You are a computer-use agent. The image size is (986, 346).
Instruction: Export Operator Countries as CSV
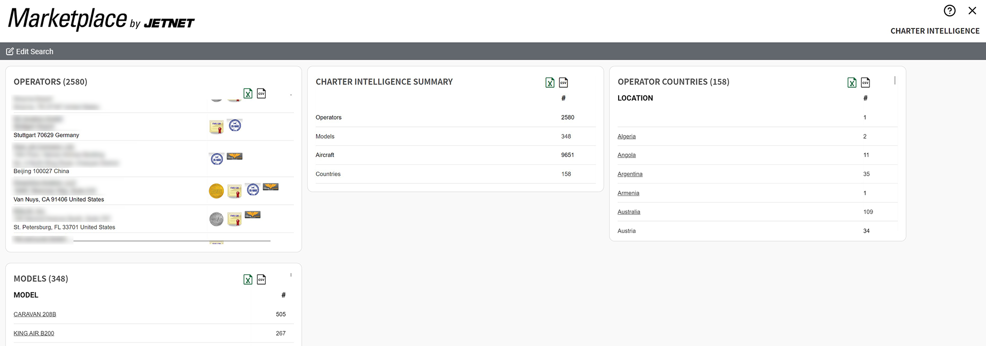click(x=865, y=83)
